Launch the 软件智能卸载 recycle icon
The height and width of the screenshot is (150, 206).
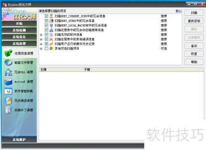pyautogui.click(x=8, y=91)
